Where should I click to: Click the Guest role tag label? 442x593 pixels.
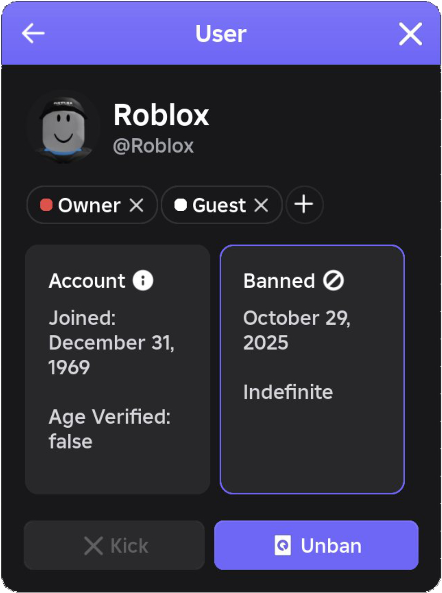[x=219, y=205]
